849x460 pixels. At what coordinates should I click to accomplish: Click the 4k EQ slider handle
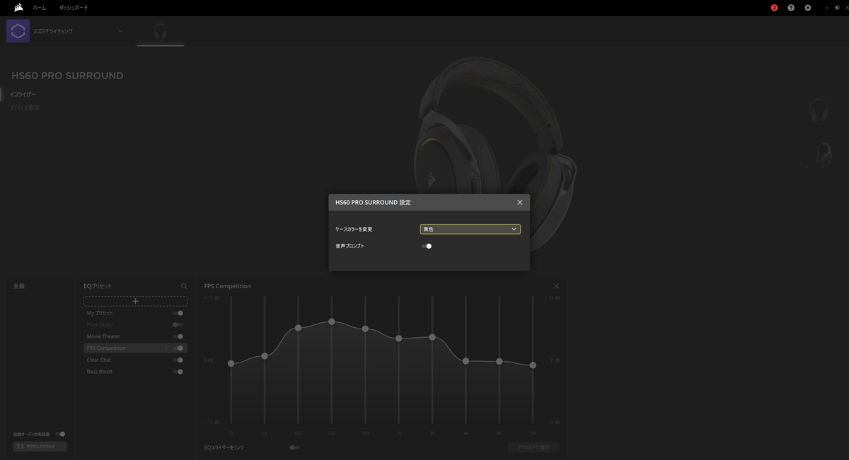[466, 361]
